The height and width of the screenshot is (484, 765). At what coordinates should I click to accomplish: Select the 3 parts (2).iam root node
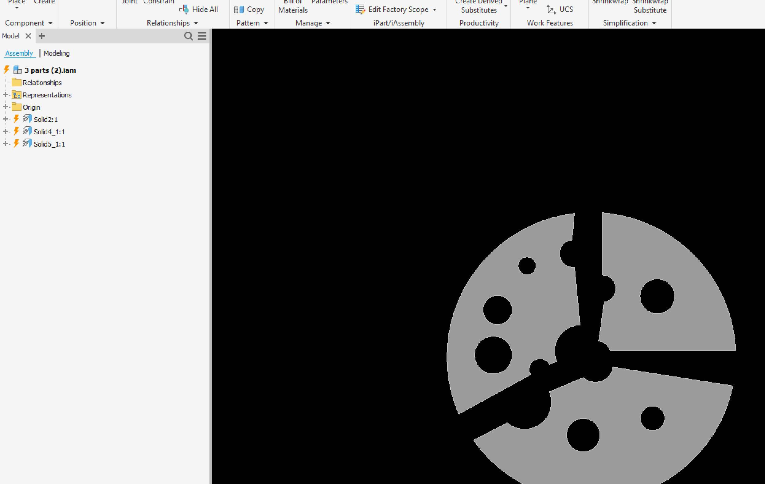pos(50,70)
